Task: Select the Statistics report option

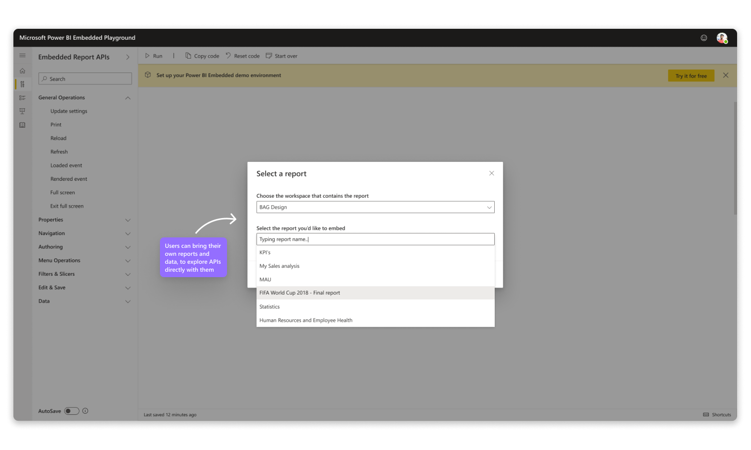Action: 375,306
